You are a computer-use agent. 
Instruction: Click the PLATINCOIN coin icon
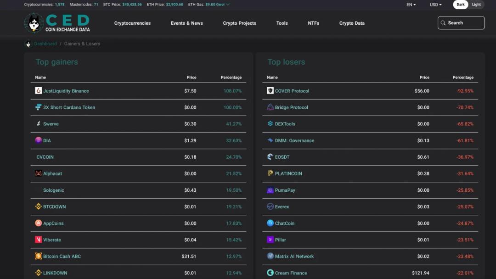pos(270,173)
